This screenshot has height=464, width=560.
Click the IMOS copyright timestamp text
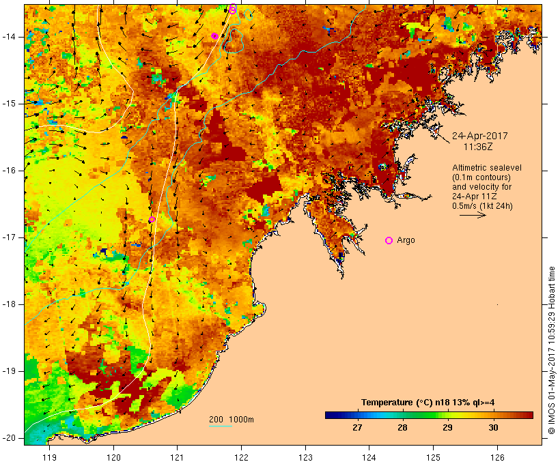(552, 350)
